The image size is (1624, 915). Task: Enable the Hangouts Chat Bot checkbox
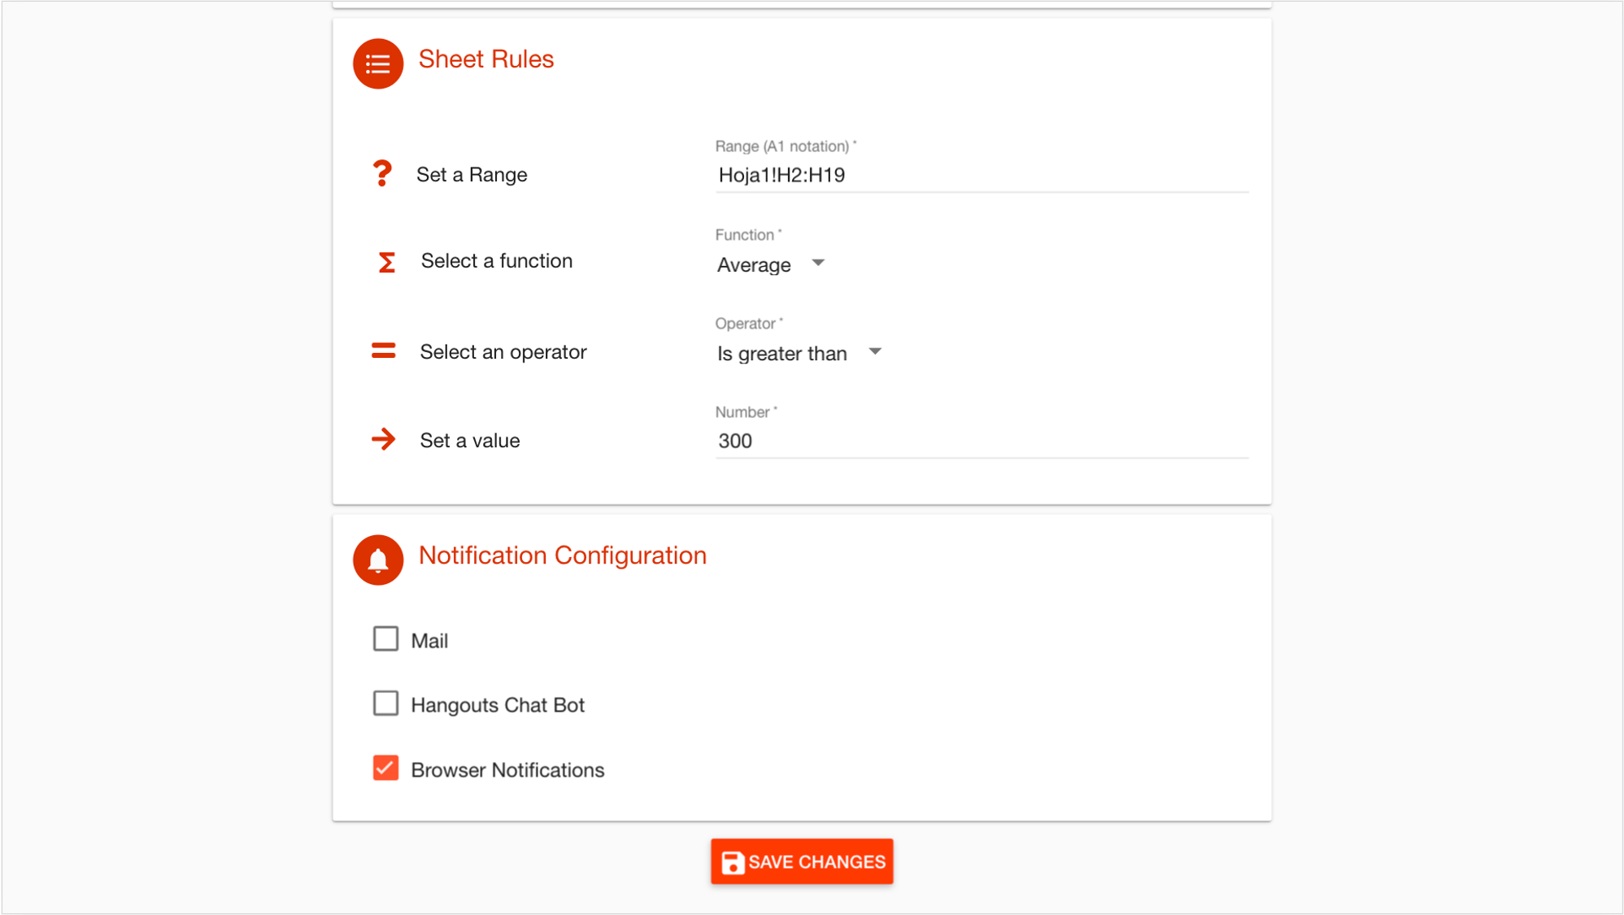385,704
